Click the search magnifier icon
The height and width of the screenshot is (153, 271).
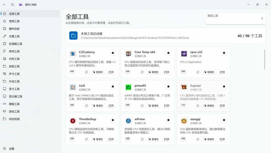coord(262,19)
